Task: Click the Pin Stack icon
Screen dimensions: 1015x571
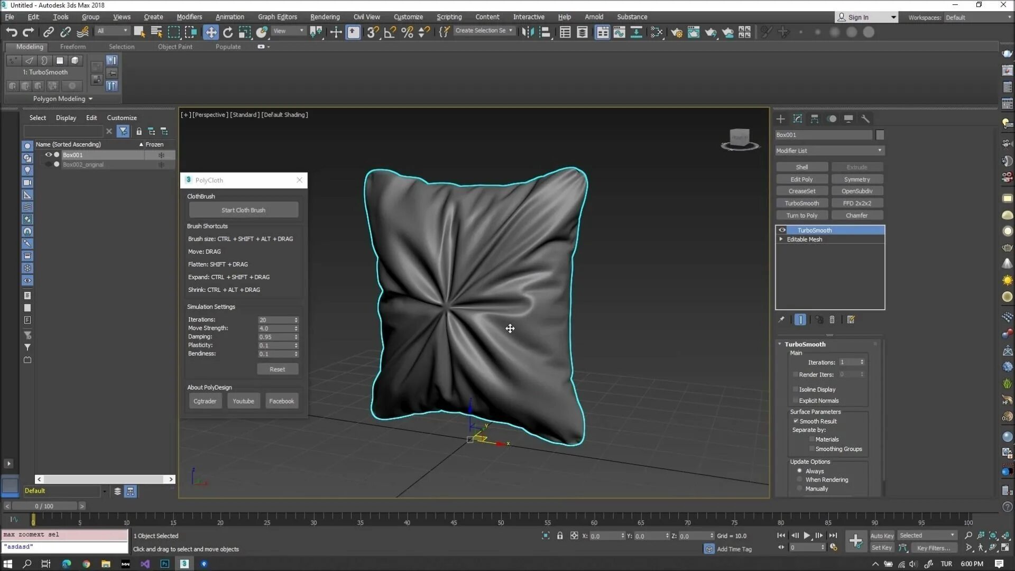Action: click(x=781, y=320)
